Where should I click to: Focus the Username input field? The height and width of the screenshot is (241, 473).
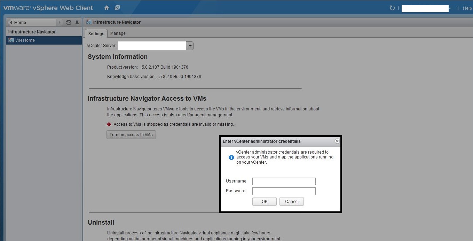[x=284, y=181]
